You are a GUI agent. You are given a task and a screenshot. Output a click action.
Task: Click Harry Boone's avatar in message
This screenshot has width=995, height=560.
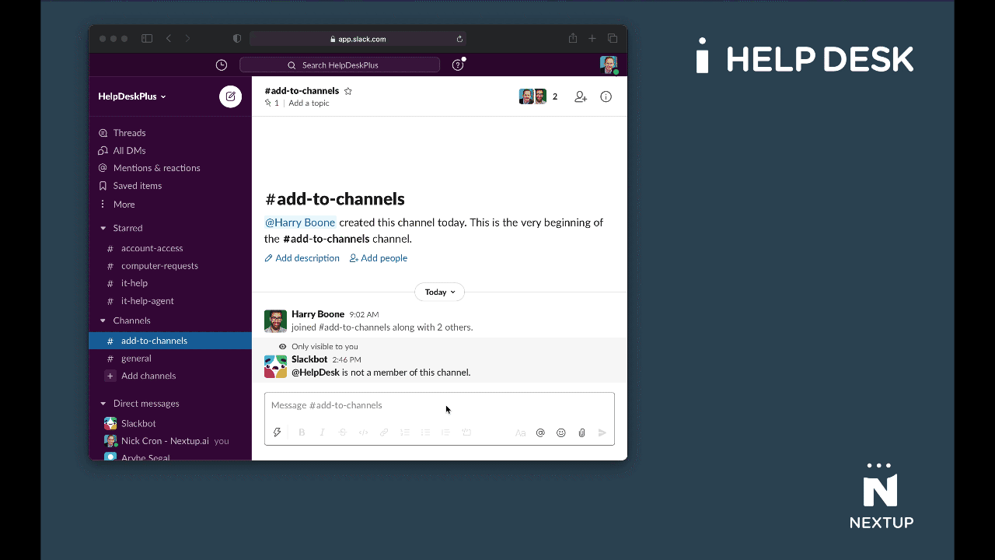275,321
